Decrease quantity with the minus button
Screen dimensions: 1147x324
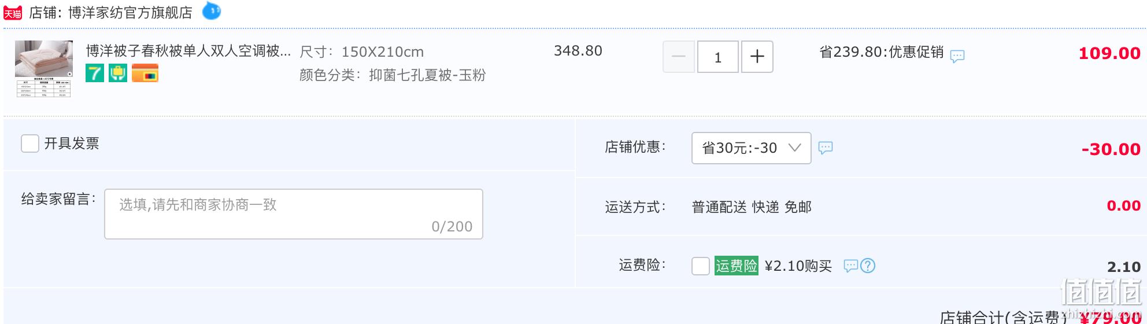pos(679,57)
